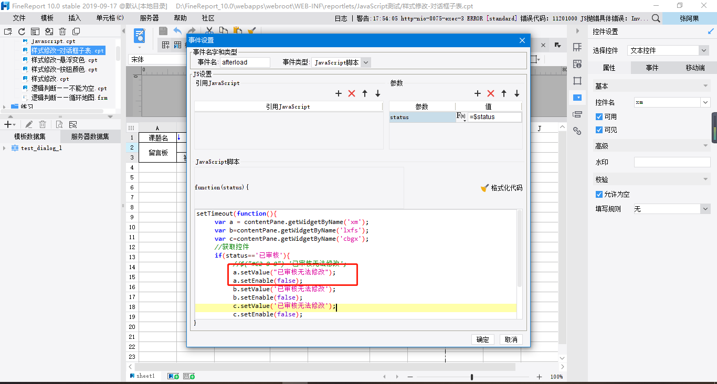Open hyperlink chain icon in right sidebar
This screenshot has width=717, height=384.
[x=577, y=131]
